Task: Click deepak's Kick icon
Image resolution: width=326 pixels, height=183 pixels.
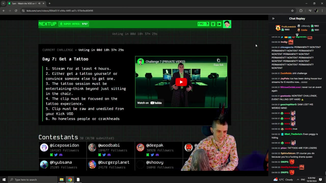Action: [148, 155]
